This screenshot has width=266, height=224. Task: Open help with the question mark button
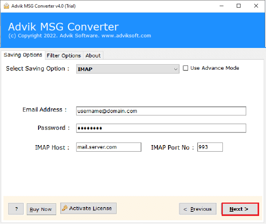[x=16, y=209]
